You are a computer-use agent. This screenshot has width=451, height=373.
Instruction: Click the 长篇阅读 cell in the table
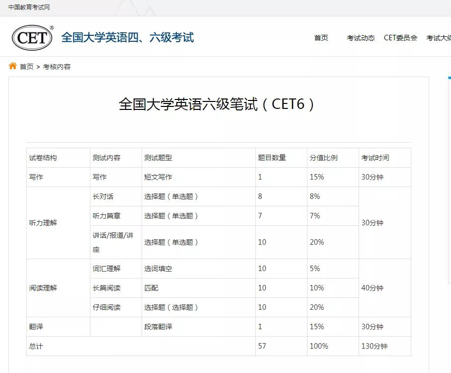click(106, 288)
